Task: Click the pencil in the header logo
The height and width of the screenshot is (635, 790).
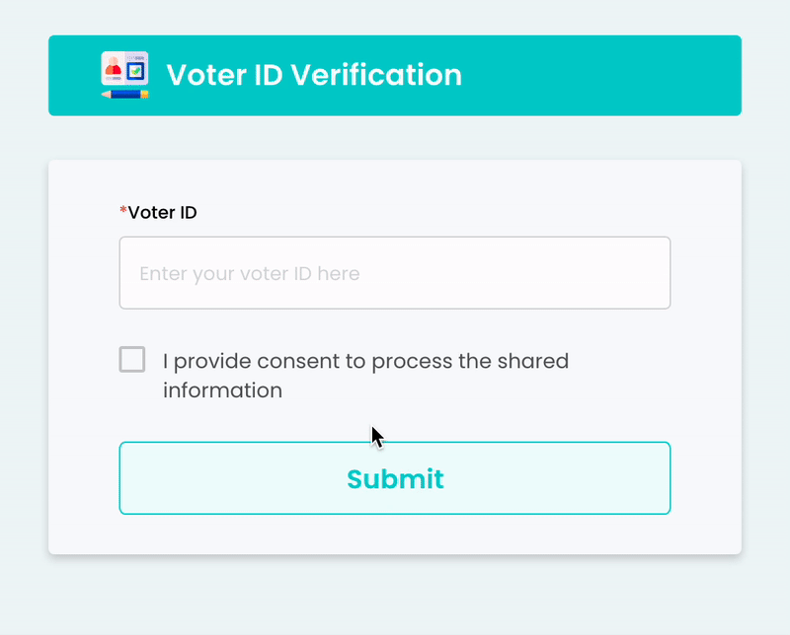Action: tap(124, 94)
